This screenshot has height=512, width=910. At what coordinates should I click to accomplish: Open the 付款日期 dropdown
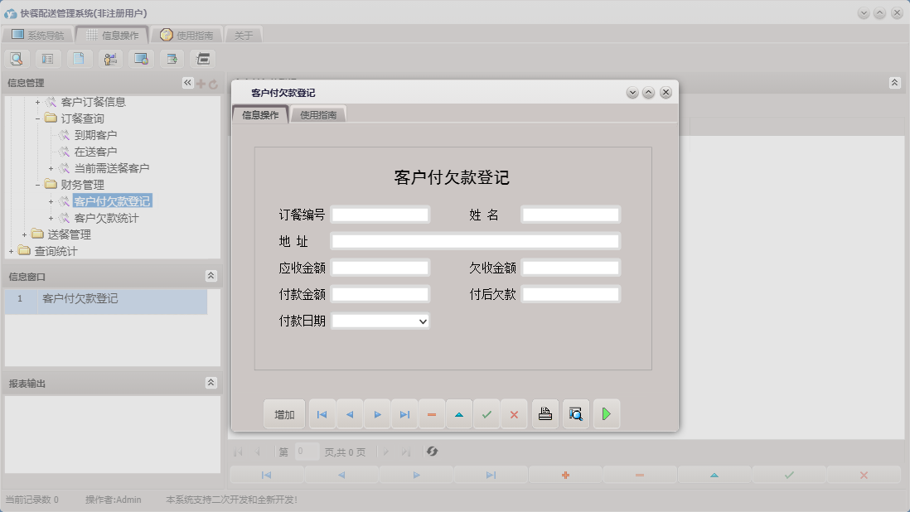[x=423, y=321]
